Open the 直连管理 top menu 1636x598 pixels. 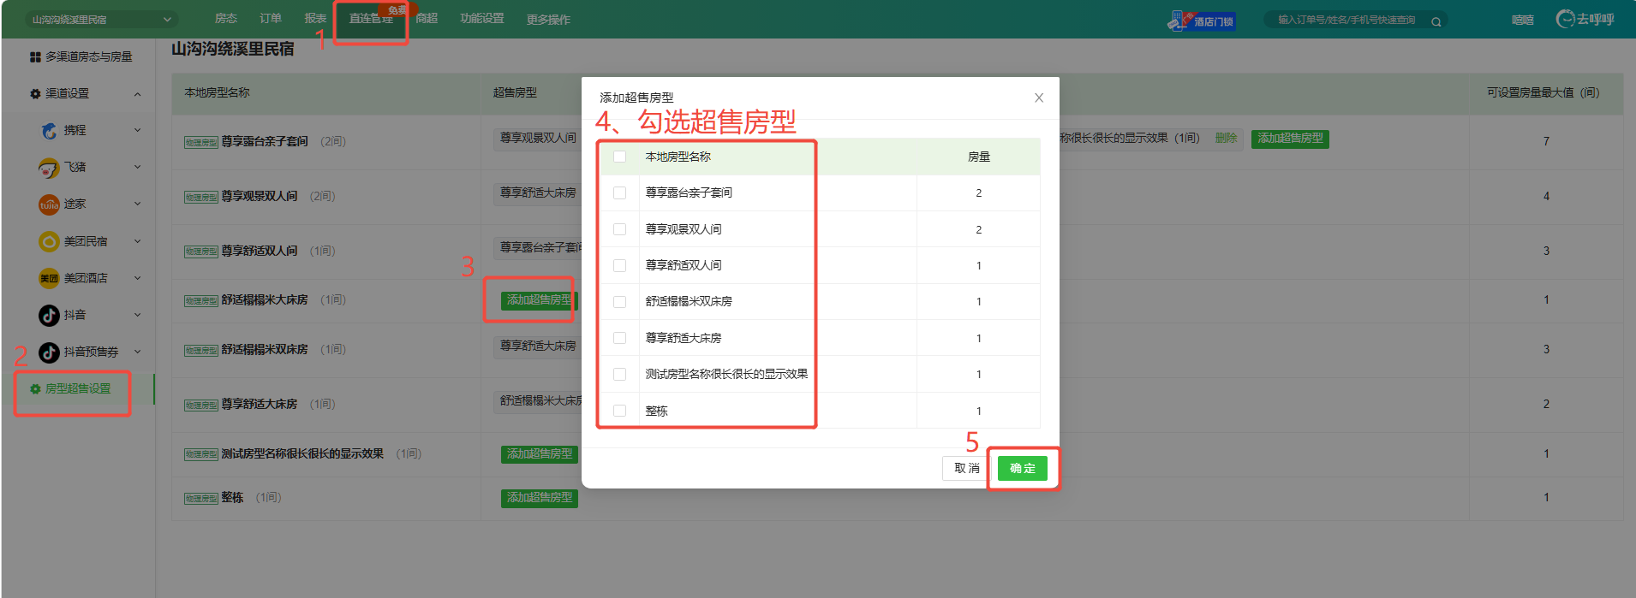coord(371,19)
